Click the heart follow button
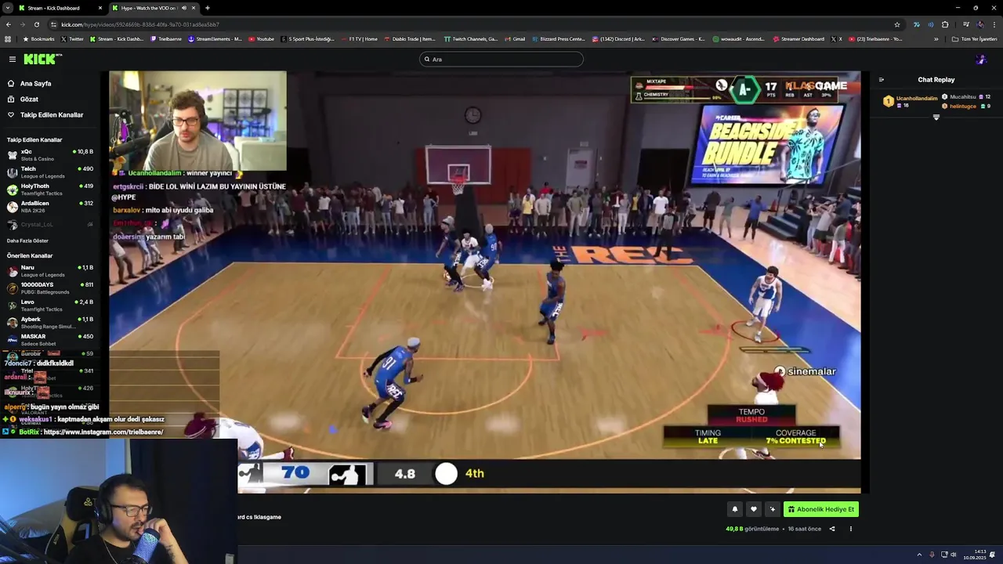 click(753, 509)
